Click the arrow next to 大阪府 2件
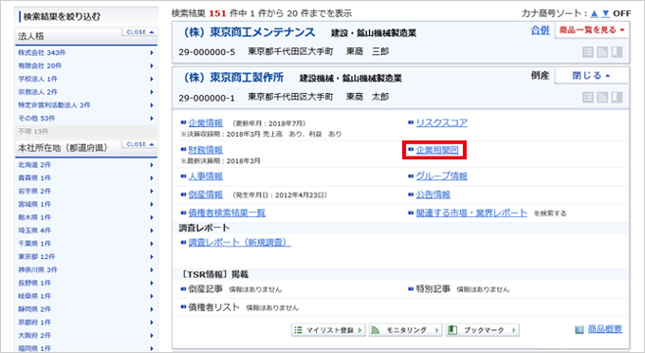Screen dimensions: 645x353 (152, 335)
